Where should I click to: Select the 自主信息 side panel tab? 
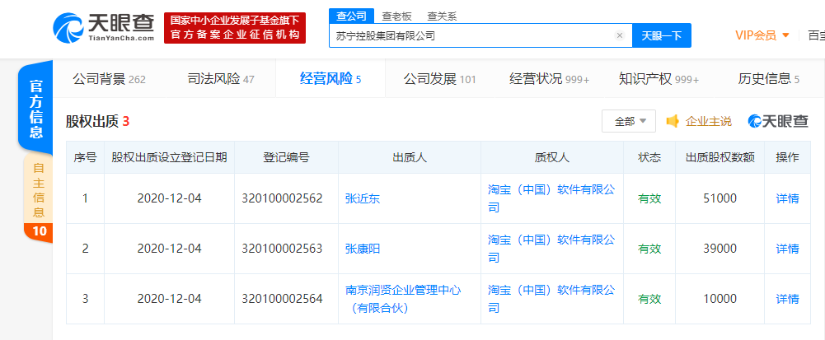point(38,188)
